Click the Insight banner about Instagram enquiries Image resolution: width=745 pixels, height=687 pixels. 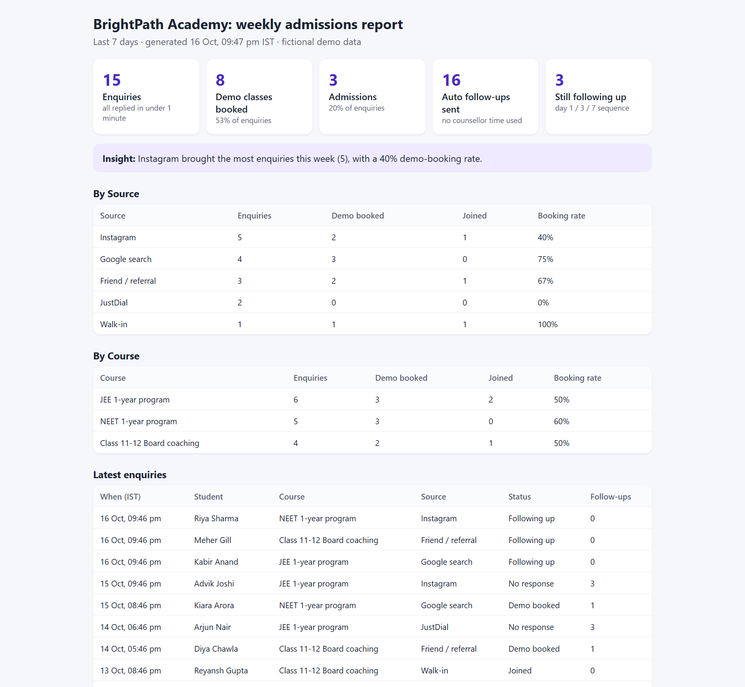tap(372, 158)
